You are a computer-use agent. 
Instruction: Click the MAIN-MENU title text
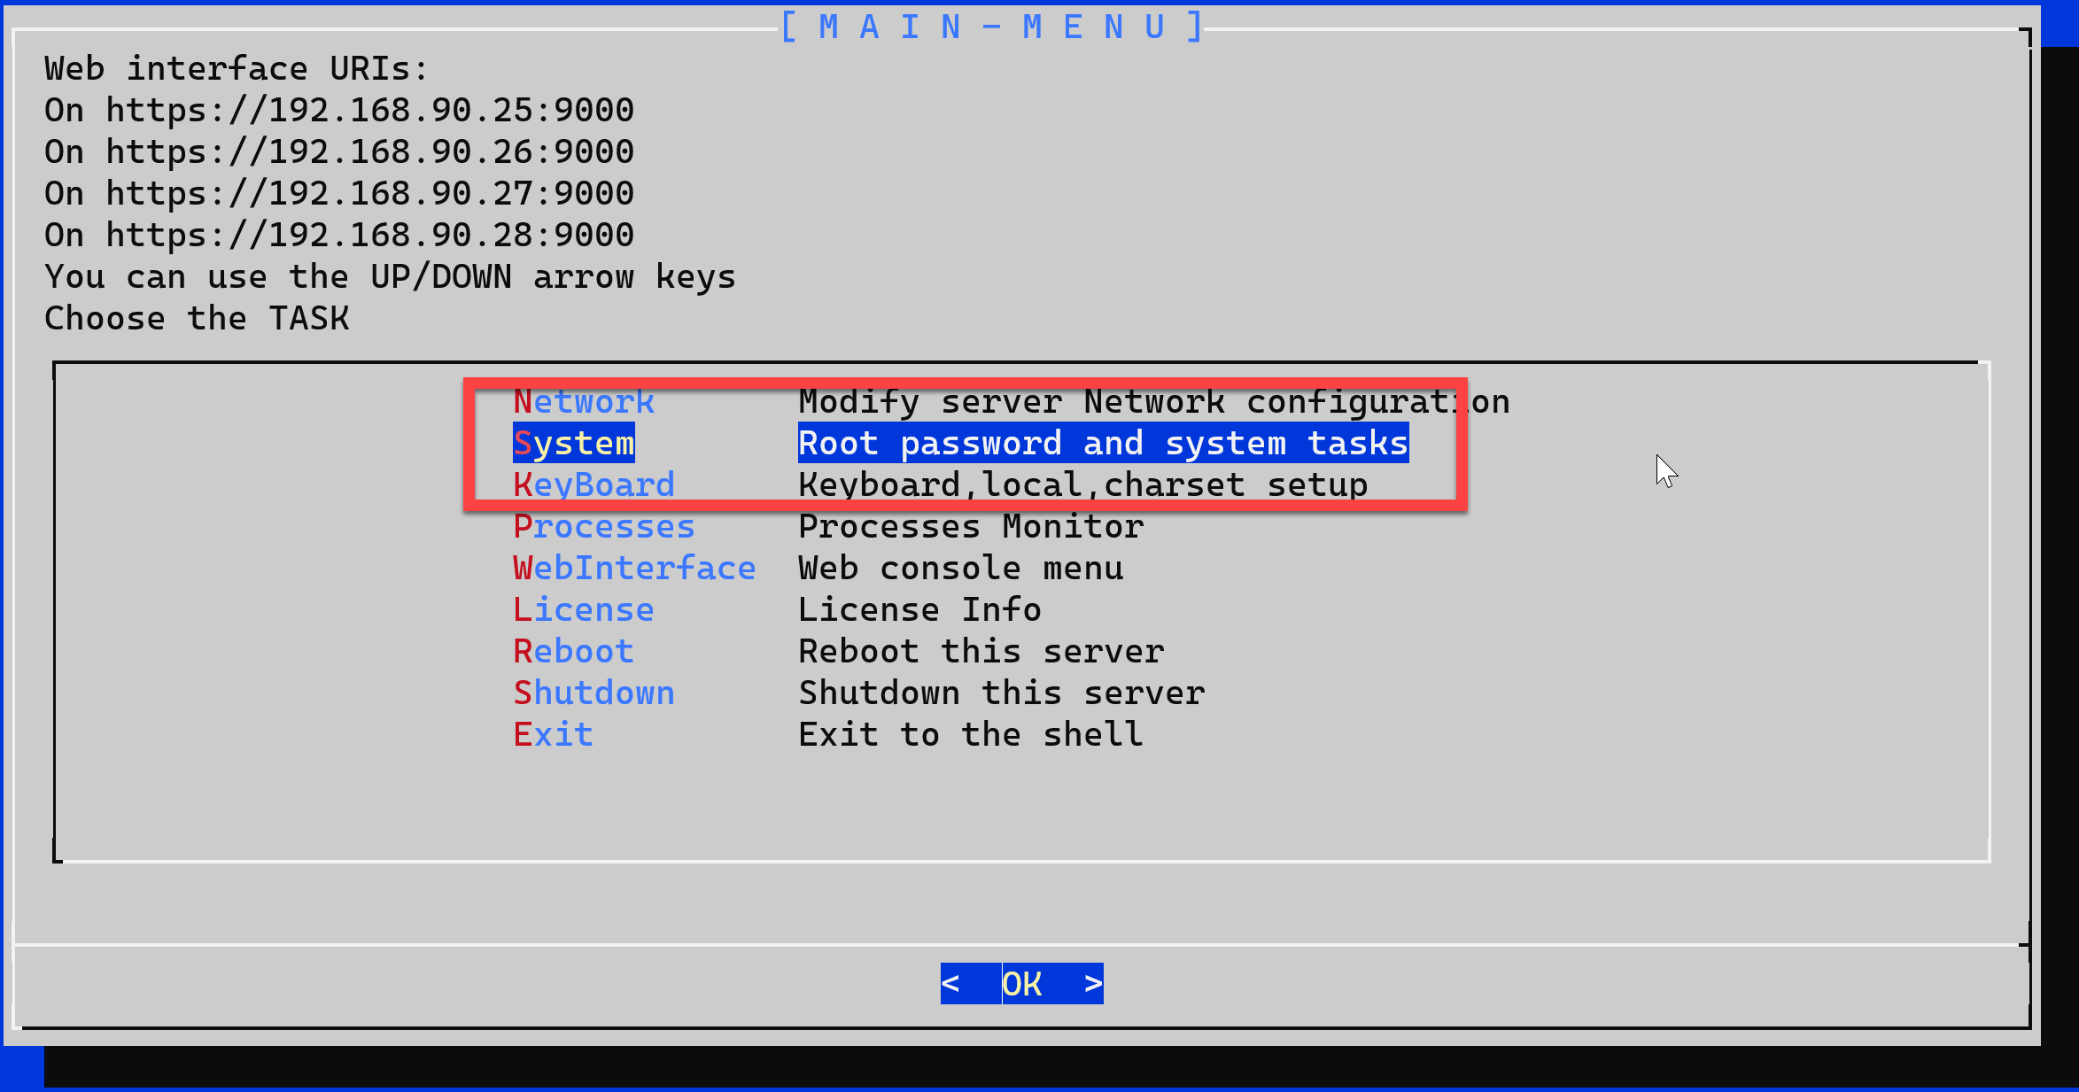pos(991,27)
